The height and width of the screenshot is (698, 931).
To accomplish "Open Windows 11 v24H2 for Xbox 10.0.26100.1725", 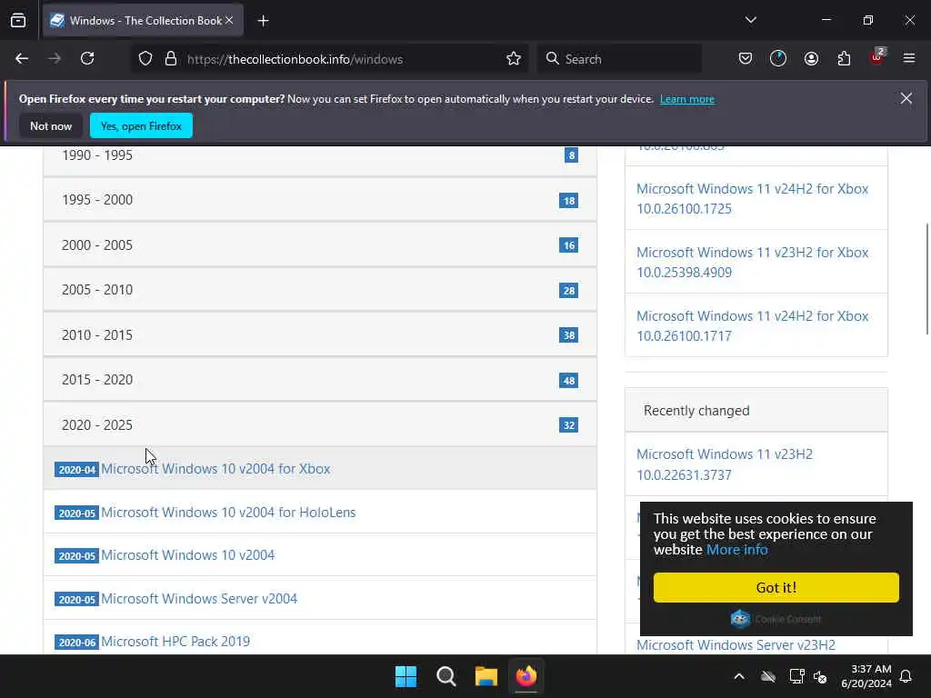I will [752, 199].
